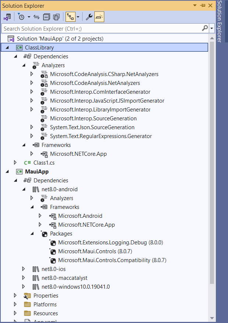The height and width of the screenshot is (323, 228).
Task: Click the net8.0-maccatalyst library icon
Action: coord(36,278)
